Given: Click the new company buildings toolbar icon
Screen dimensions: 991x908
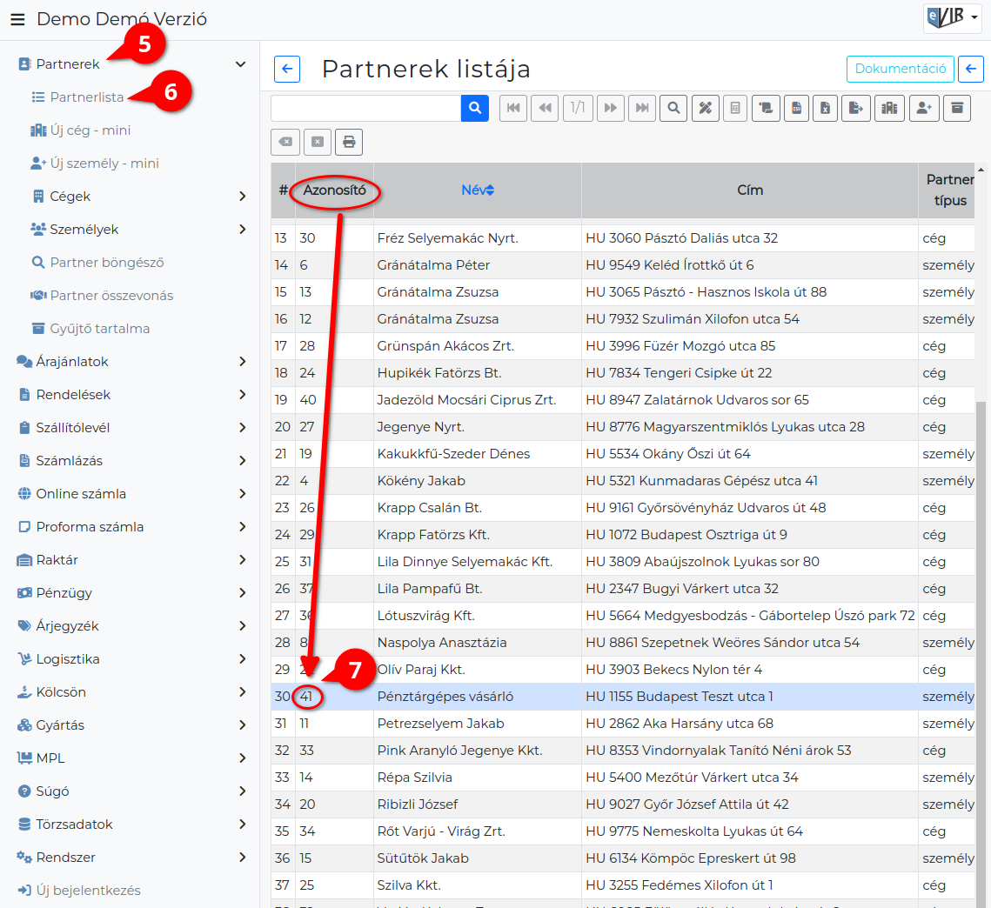Looking at the screenshot, I should (889, 108).
